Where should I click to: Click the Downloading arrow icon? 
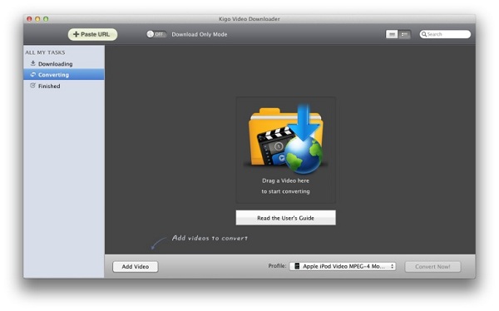click(x=32, y=63)
